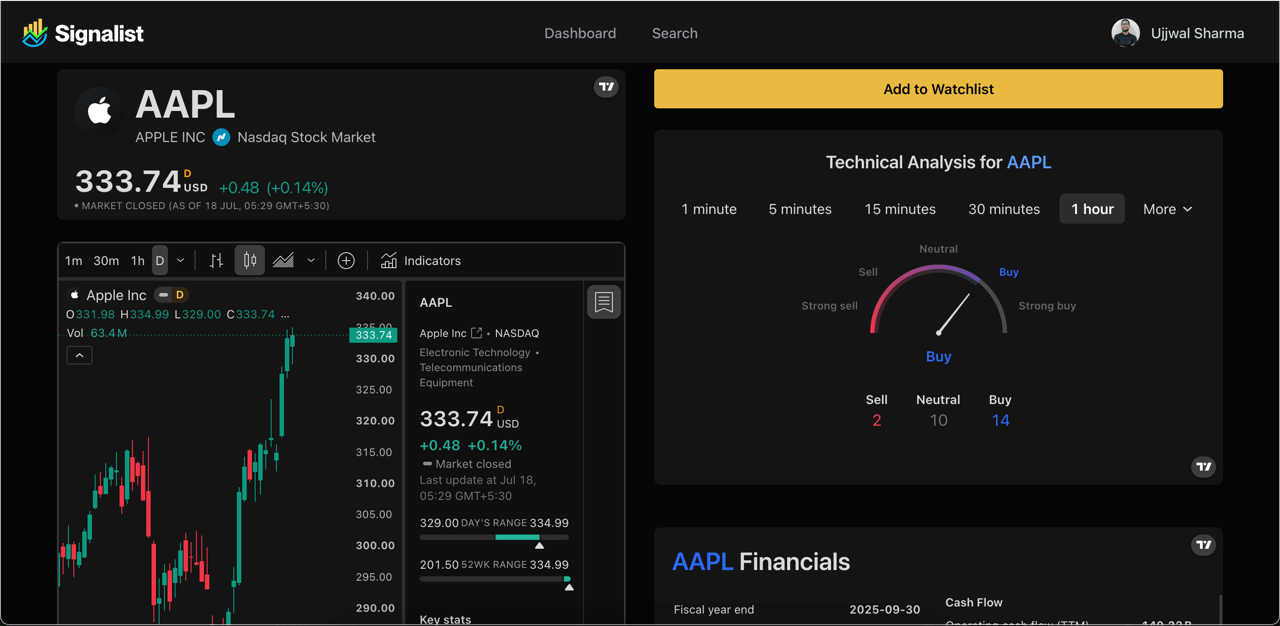Open the time interval dropdown arrow
The image size is (1280, 626).
180,260
